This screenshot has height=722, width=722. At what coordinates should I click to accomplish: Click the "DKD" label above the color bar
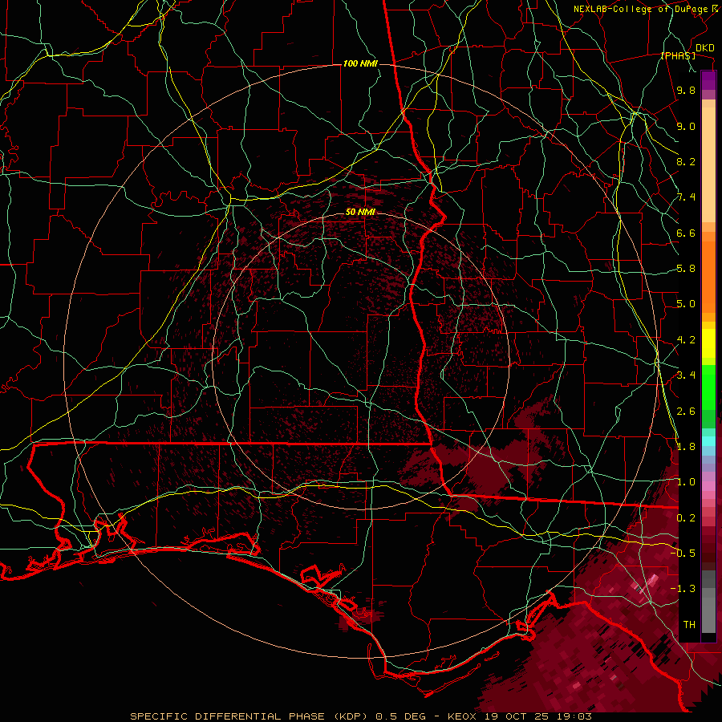(x=705, y=48)
